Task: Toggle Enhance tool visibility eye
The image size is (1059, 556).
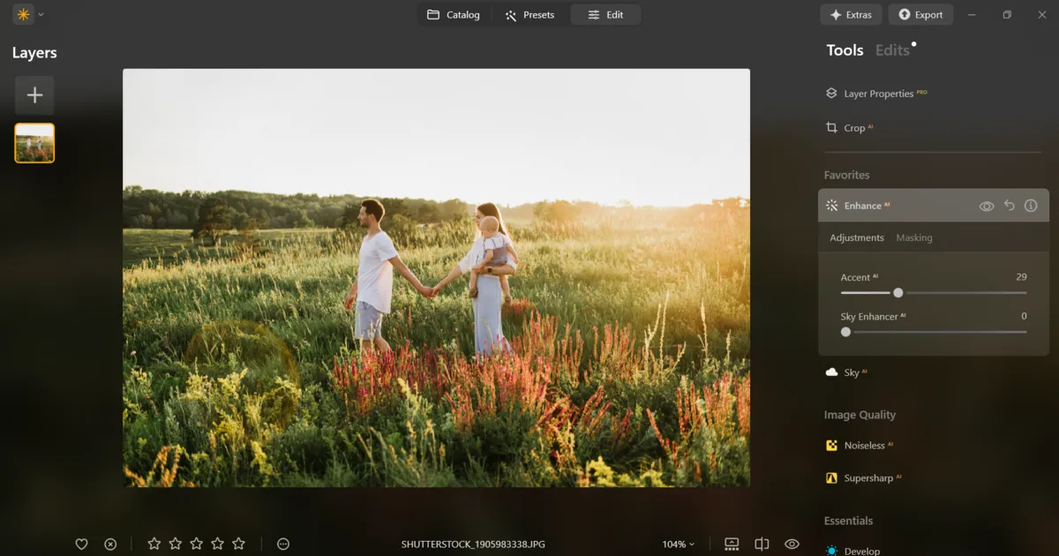Action: point(987,206)
